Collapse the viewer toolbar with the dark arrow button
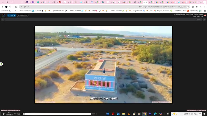The height and width of the screenshot is (116, 207). point(3,19)
